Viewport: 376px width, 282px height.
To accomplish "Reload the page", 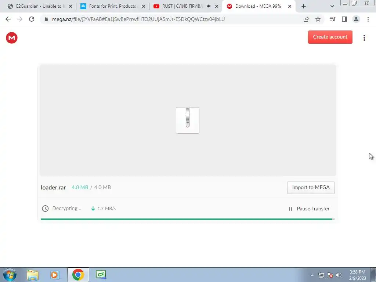I will pos(32,19).
